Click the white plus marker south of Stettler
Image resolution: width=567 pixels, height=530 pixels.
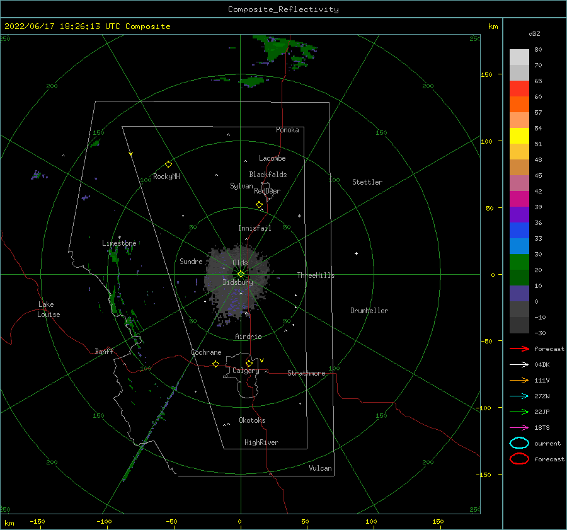pyautogui.click(x=356, y=253)
